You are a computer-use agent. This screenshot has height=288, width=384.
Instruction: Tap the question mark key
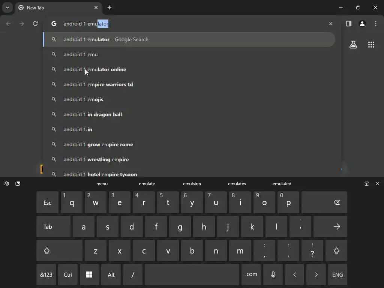pos(312,250)
